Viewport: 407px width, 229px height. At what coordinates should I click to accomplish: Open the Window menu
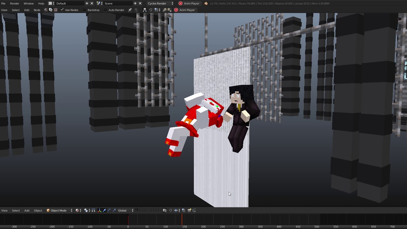point(29,3)
